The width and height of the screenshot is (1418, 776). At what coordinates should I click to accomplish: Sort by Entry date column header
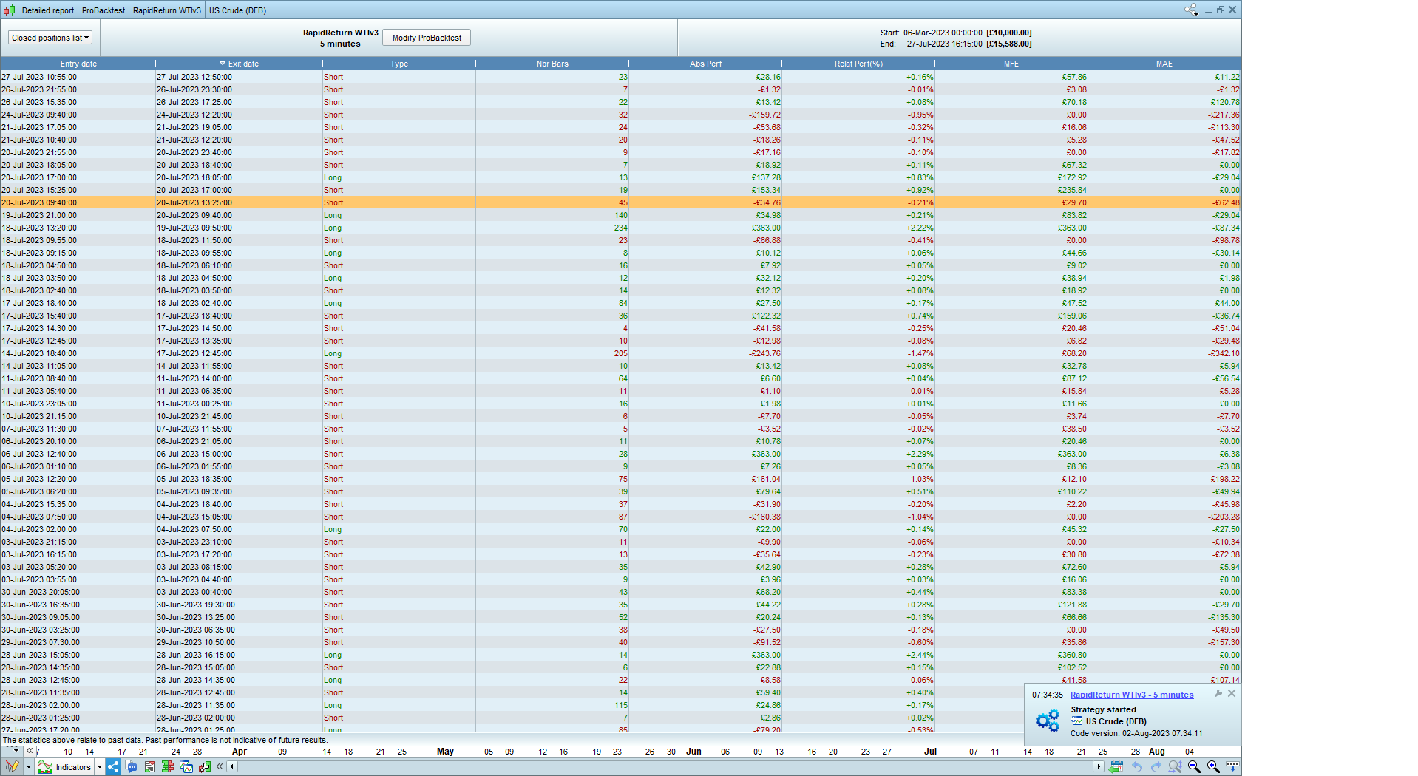[x=78, y=64]
